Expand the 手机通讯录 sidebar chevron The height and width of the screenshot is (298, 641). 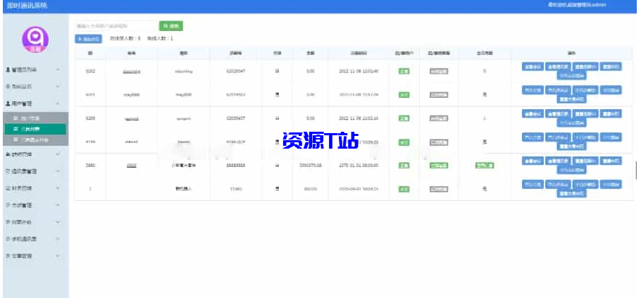(58, 239)
